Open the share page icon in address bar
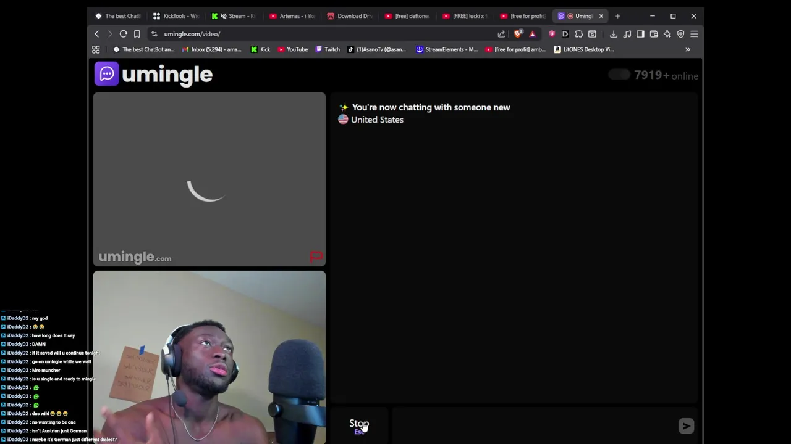 click(502, 34)
